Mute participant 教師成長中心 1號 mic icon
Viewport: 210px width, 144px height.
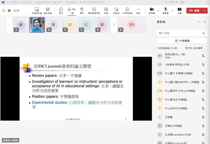click(x=203, y=56)
